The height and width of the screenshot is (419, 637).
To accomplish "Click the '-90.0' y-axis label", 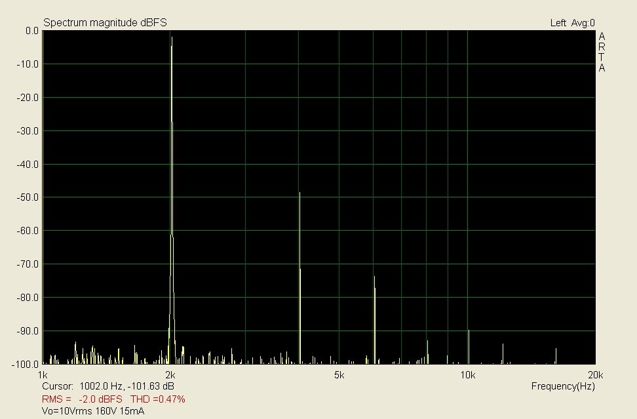I will pyautogui.click(x=28, y=331).
